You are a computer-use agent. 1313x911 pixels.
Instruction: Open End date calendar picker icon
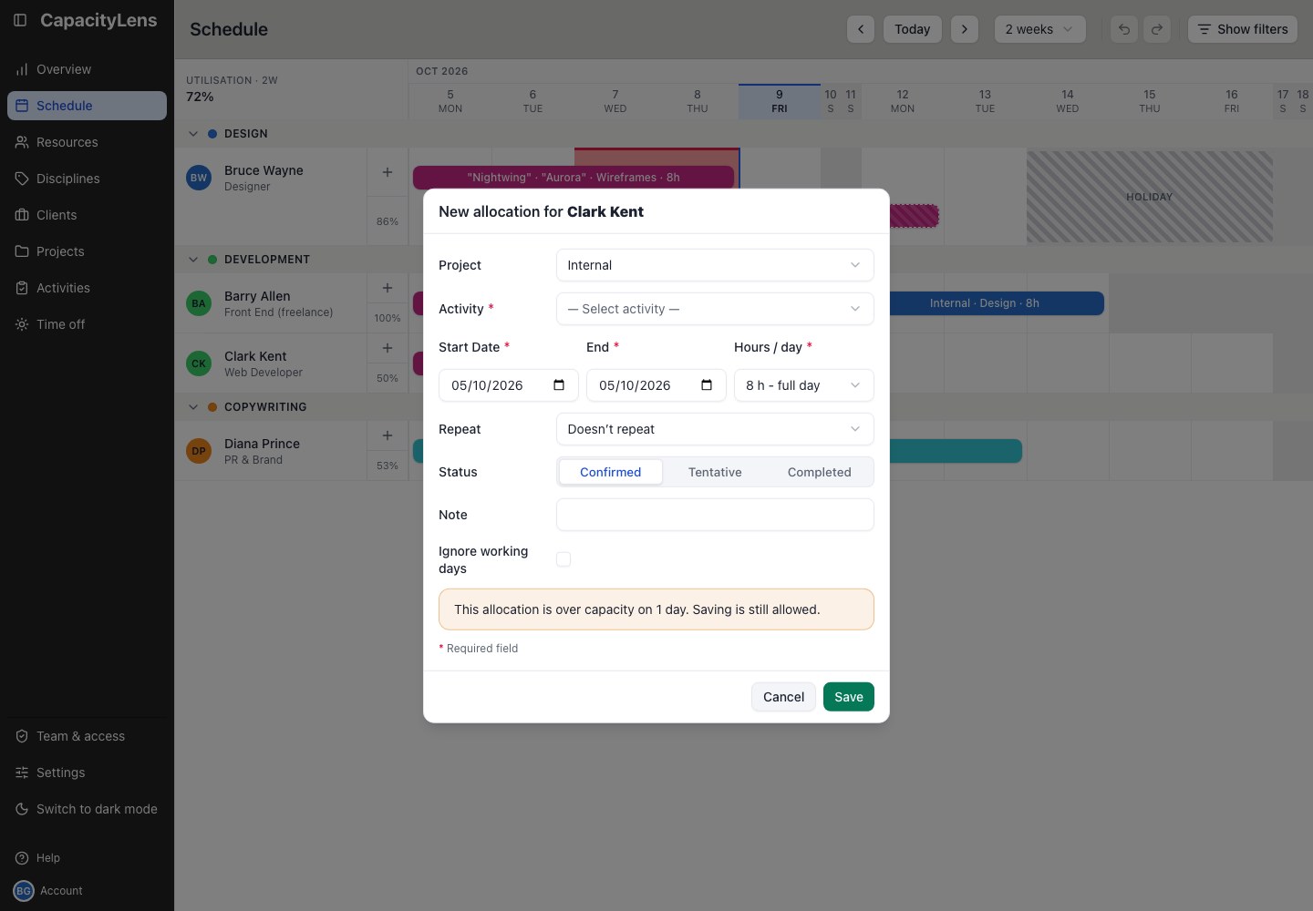tap(707, 385)
